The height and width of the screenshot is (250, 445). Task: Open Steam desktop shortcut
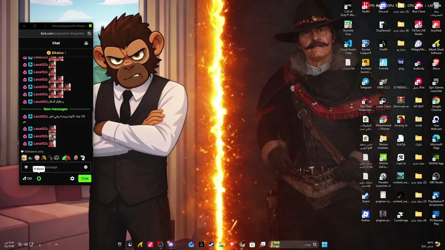[366, 198]
